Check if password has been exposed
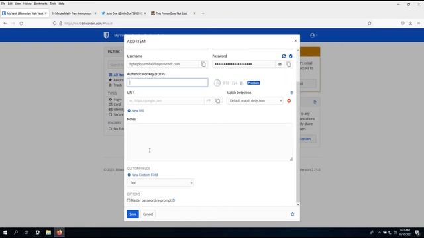This screenshot has width=424, height=238. (290, 56)
